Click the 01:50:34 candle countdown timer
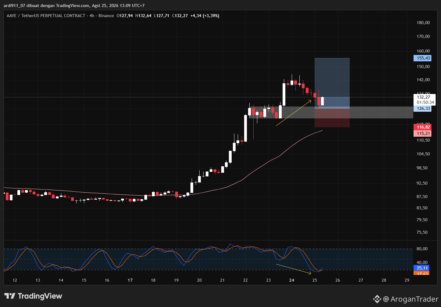The height and width of the screenshot is (307, 441). point(425,102)
